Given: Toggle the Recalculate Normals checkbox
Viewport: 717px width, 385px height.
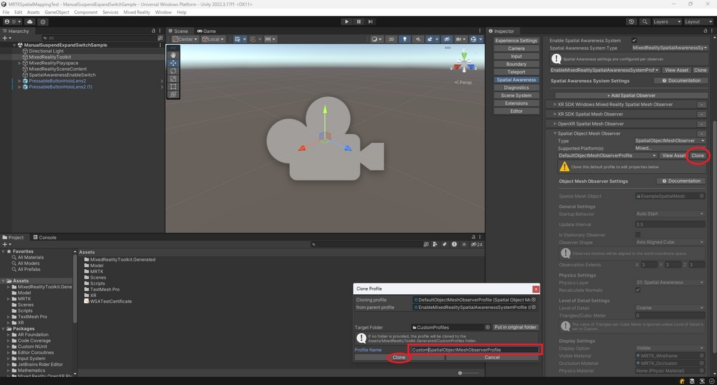Looking at the screenshot, I should (x=638, y=290).
